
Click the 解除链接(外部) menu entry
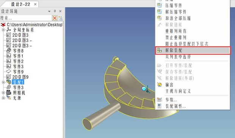(x=180, y=78)
